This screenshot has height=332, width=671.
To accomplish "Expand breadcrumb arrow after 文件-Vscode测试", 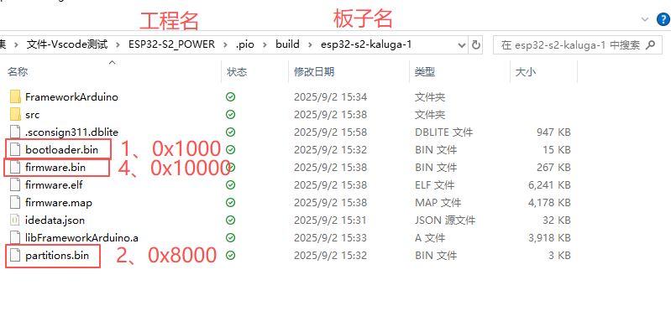I will [x=118, y=45].
